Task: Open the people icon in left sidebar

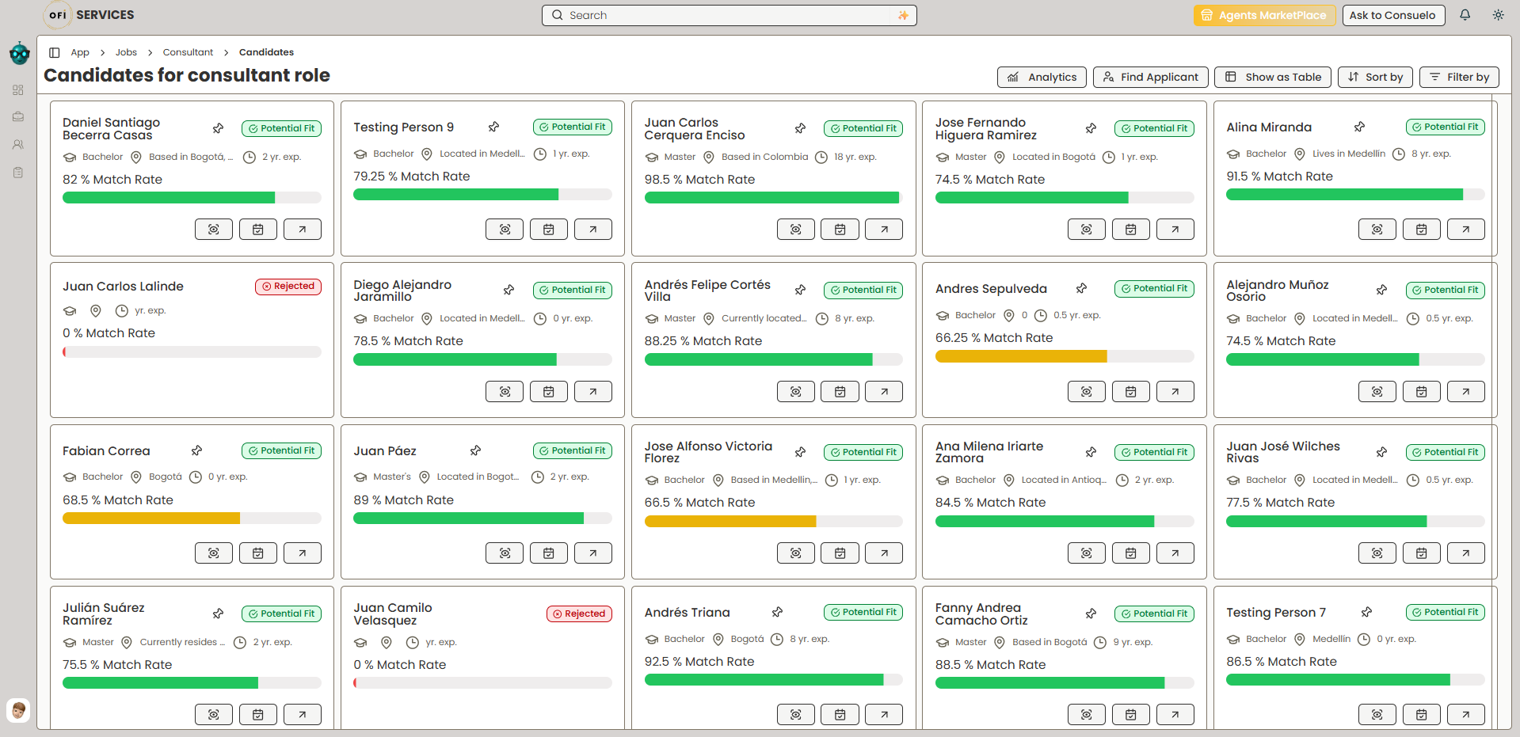Action: pos(18,145)
